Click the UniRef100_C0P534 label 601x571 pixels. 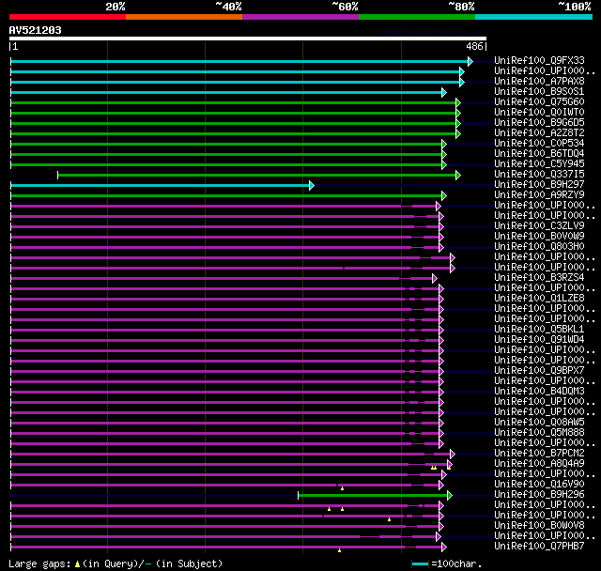[539, 144]
